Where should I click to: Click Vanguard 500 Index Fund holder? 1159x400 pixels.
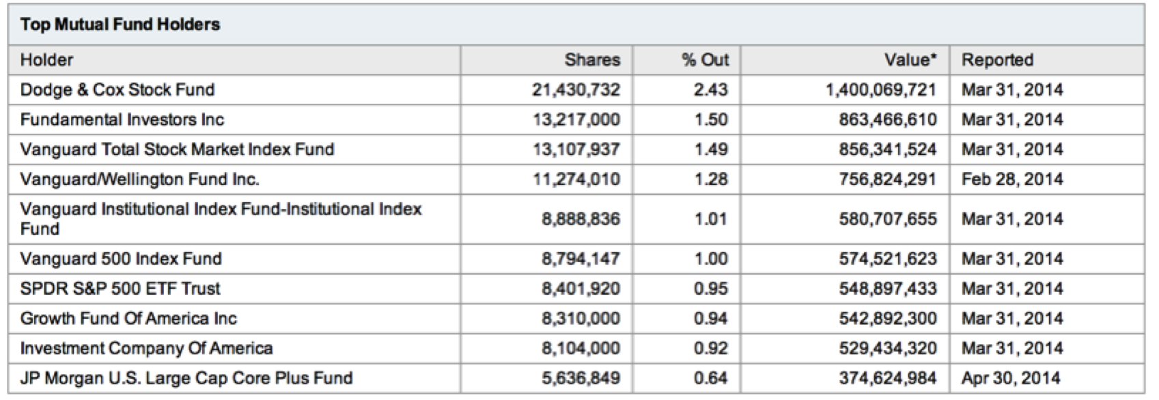coord(121,259)
